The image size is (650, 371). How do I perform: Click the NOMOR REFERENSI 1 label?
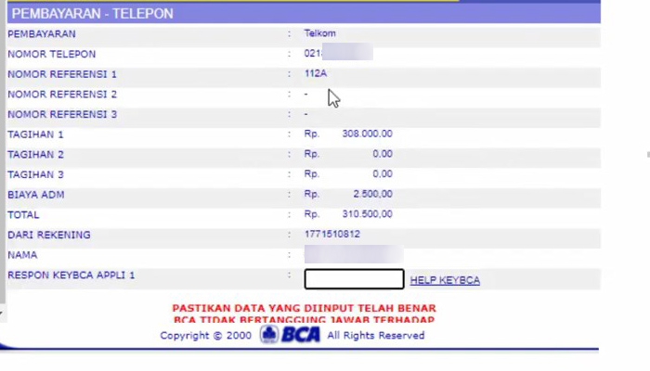(x=62, y=74)
